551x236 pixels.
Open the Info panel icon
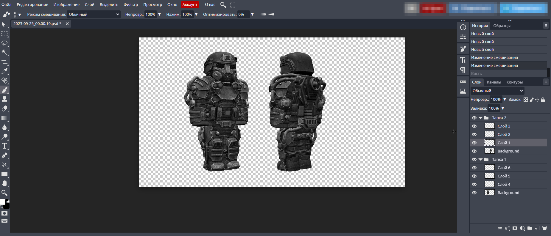463,27
